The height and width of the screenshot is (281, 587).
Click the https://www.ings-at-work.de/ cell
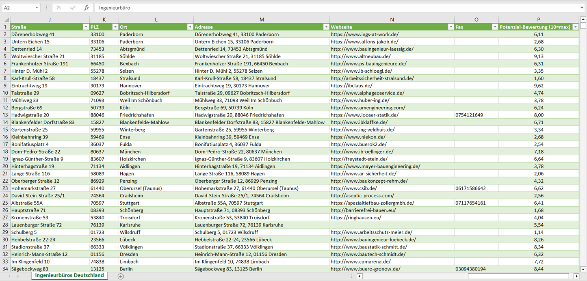[364, 35]
